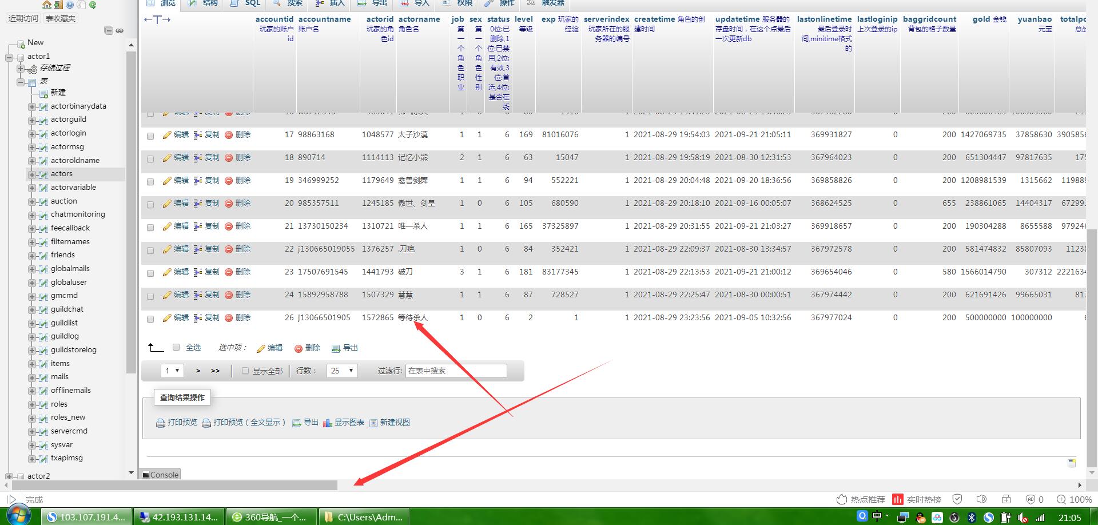Expand the actorguild table node
The height and width of the screenshot is (525, 1098).
coord(32,120)
